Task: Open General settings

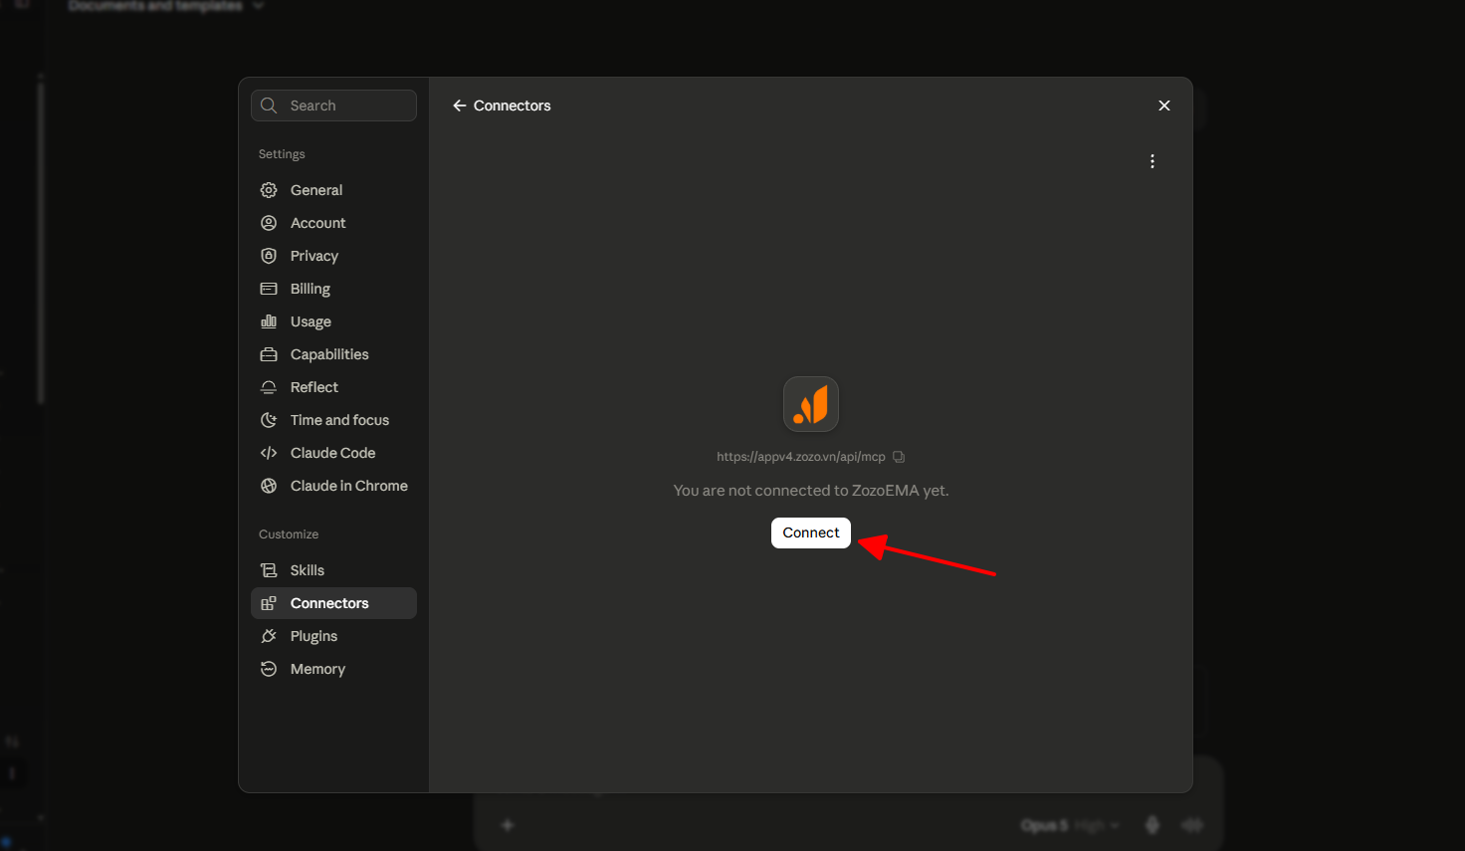Action: (x=333, y=190)
